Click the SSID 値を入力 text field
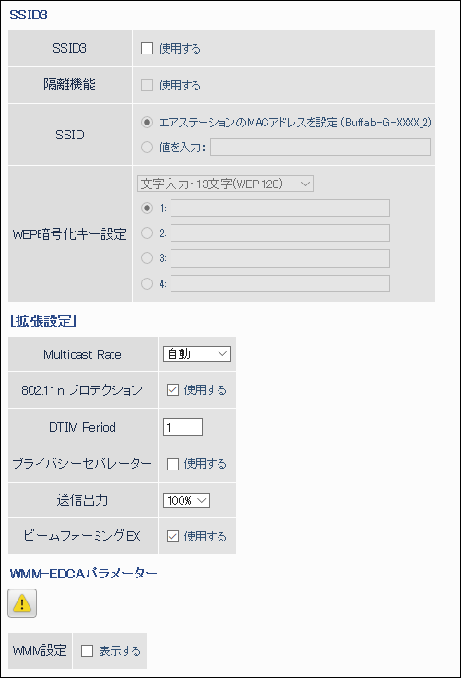Image resolution: width=461 pixels, height=678 pixels. (x=320, y=147)
